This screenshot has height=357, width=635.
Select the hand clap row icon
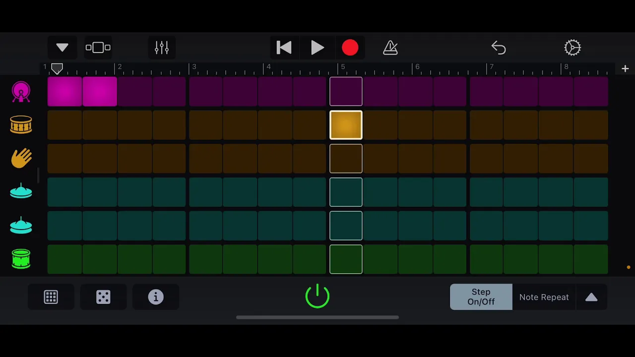(x=21, y=158)
